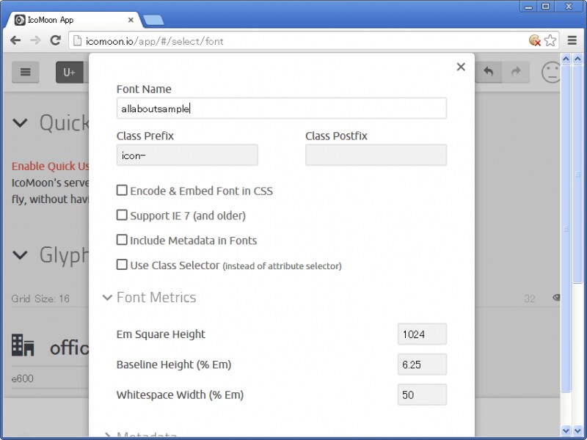Click the blocked cookie icon in address bar
587x440 pixels.
click(x=535, y=40)
